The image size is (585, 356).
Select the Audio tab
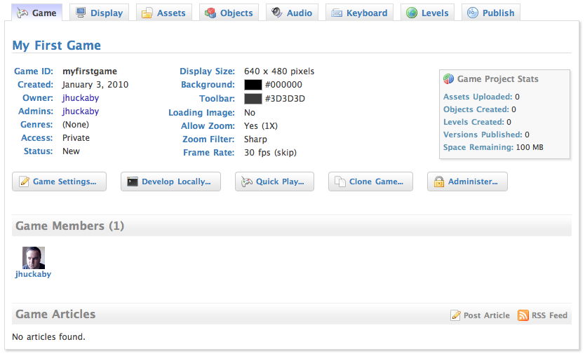point(292,13)
